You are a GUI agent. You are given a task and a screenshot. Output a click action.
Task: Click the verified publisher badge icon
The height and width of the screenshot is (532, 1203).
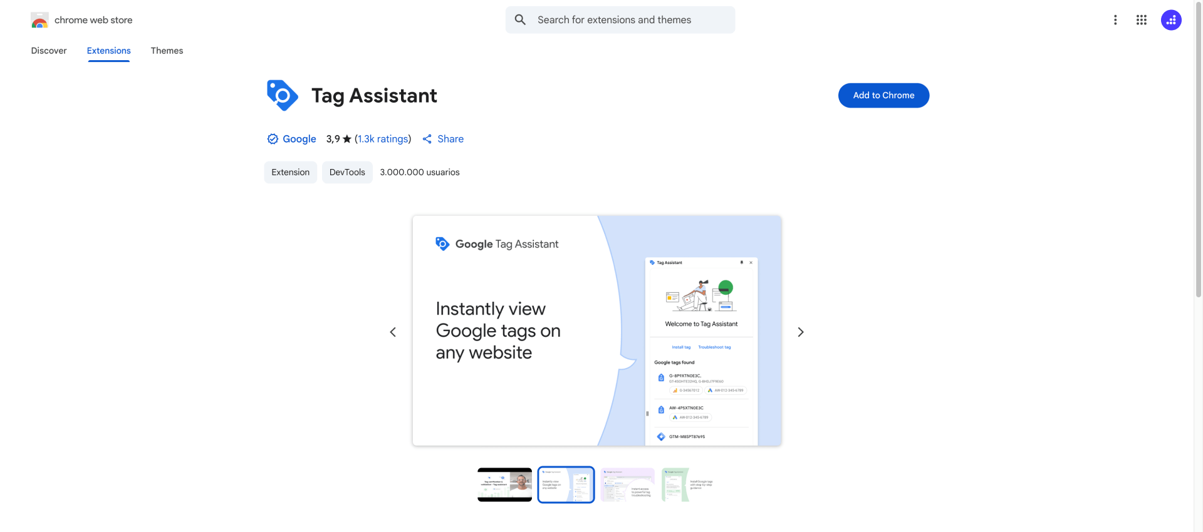[x=273, y=139]
